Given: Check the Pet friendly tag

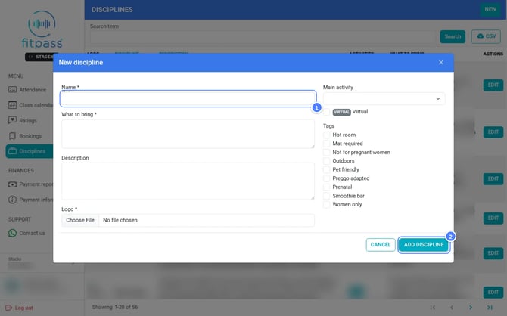Looking at the screenshot, I should tap(327, 169).
